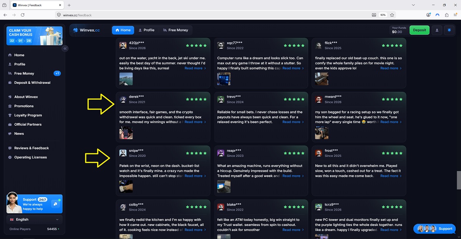This screenshot has height=239, width=461.
Task: Click trevo*** avatar icon
Action: (x=221, y=100)
